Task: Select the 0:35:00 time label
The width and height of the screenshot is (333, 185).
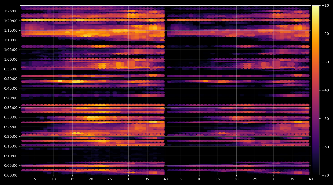Action: (x=11, y=107)
